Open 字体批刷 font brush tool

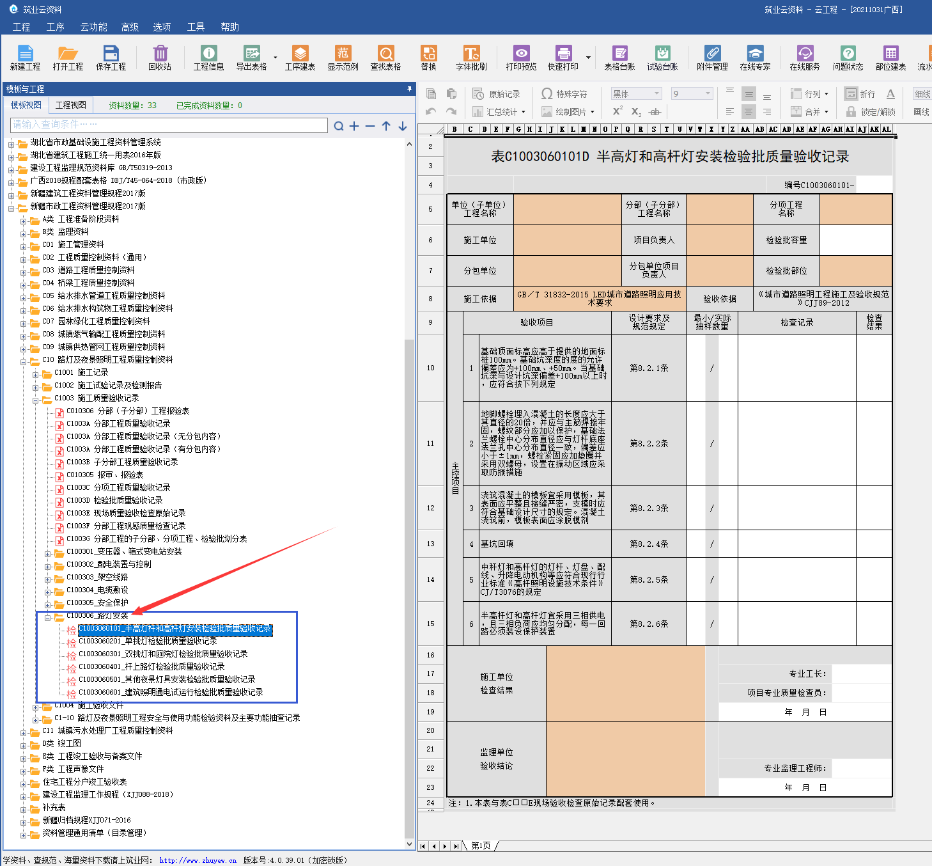click(471, 58)
